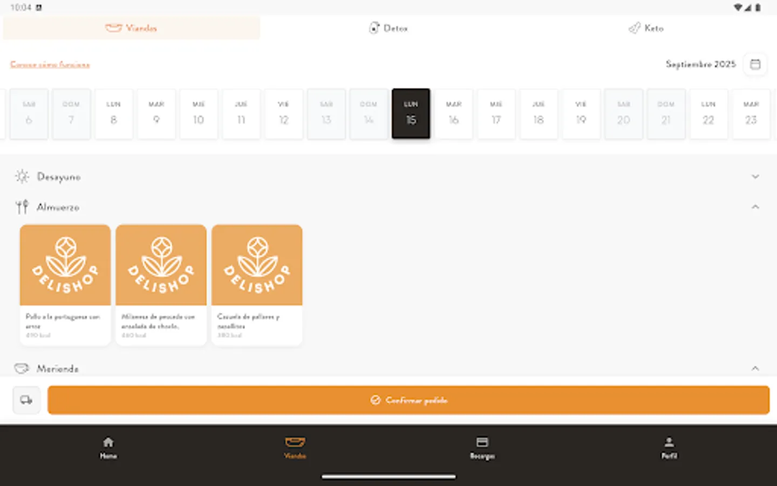The image size is (777, 486).
Task: Select the SAB 20 date chip
Action: (x=624, y=113)
